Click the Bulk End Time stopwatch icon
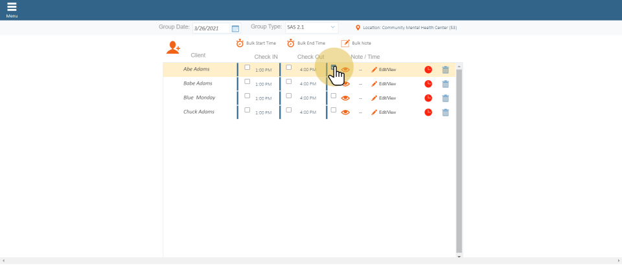The width and height of the screenshot is (622, 265). [x=291, y=43]
